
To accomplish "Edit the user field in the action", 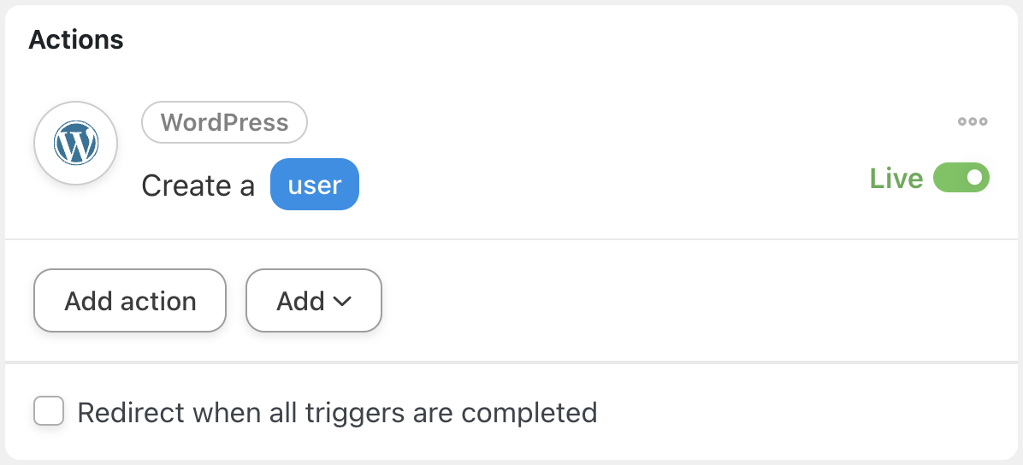I will [314, 185].
